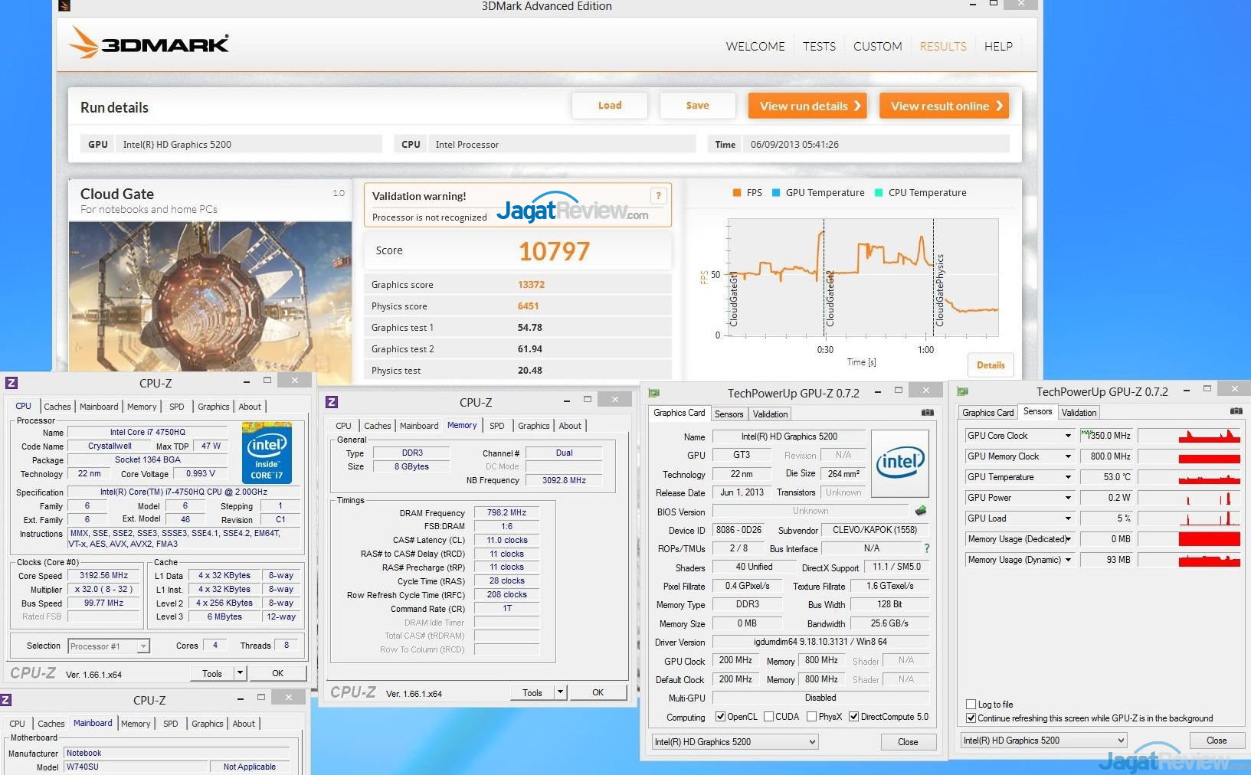Open the TESTS menu in 3DMark
The image size is (1251, 775).
(x=819, y=47)
